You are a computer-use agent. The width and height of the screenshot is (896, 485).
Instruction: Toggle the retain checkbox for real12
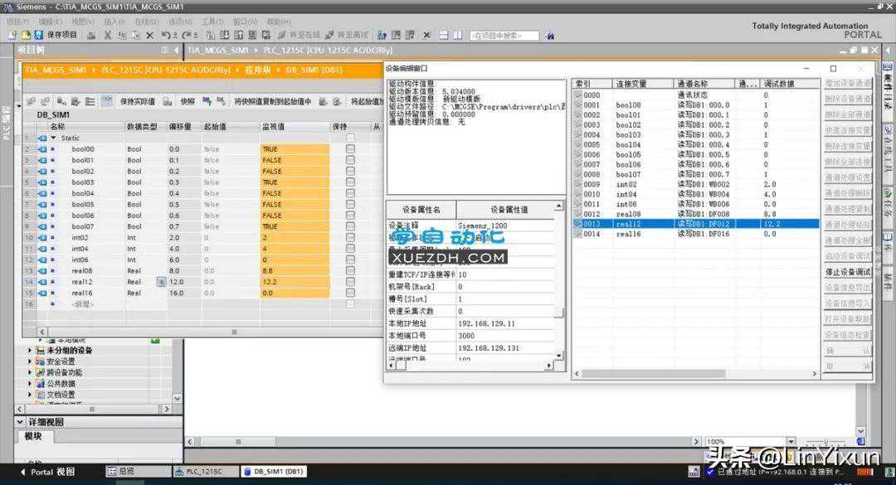pos(350,282)
